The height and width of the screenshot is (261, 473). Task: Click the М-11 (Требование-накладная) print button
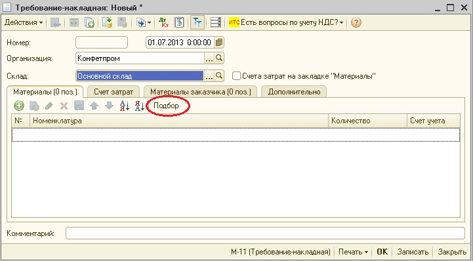coord(281,252)
